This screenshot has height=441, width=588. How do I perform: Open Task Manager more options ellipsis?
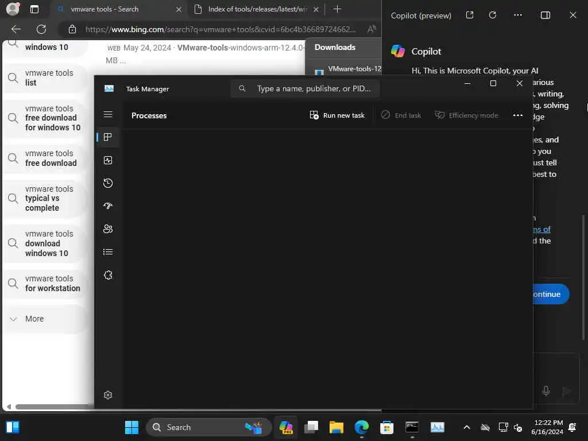point(517,115)
